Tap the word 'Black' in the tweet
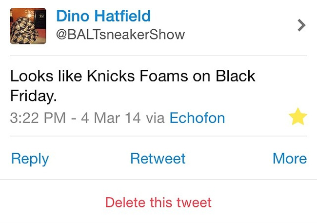The height and width of the screenshot is (223, 317). 236,76
